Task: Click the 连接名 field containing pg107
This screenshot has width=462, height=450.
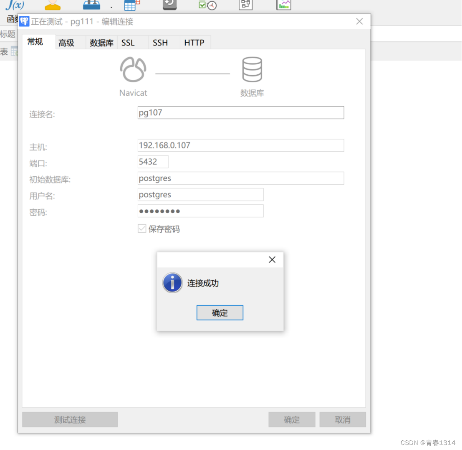Action: 241,113
